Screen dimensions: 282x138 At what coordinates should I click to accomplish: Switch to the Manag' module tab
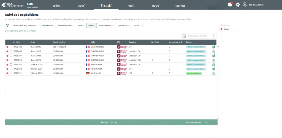tap(180, 5)
